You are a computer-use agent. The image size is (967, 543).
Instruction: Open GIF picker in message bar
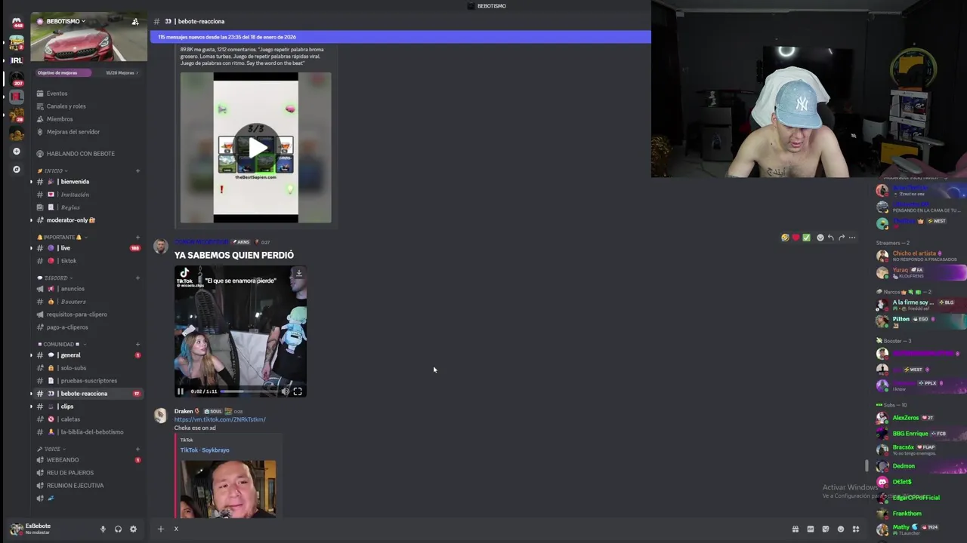[x=810, y=529]
